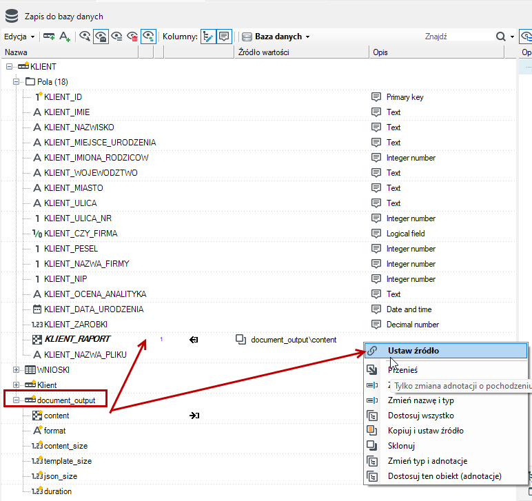Click the database cylinder icon beside Baza danych

coord(247,37)
